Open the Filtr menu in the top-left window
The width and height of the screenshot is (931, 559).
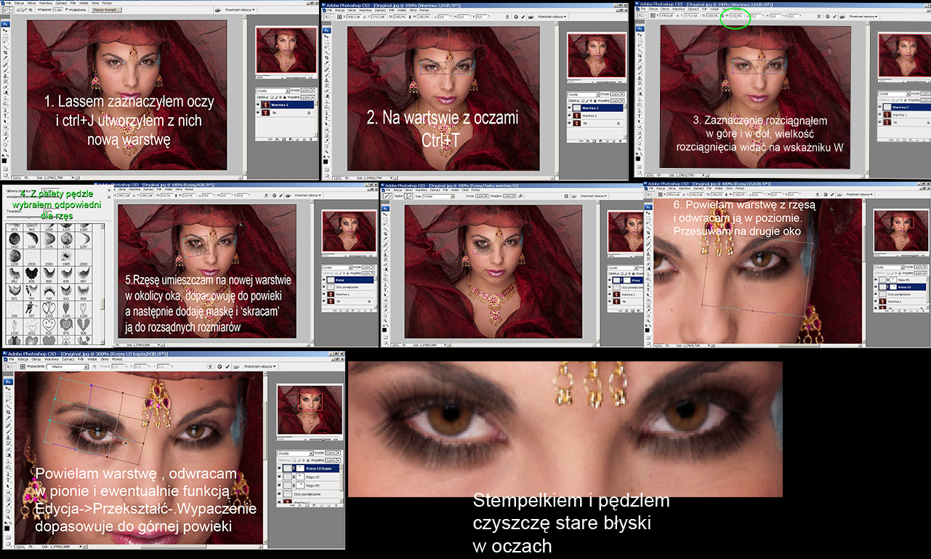click(72, 3)
